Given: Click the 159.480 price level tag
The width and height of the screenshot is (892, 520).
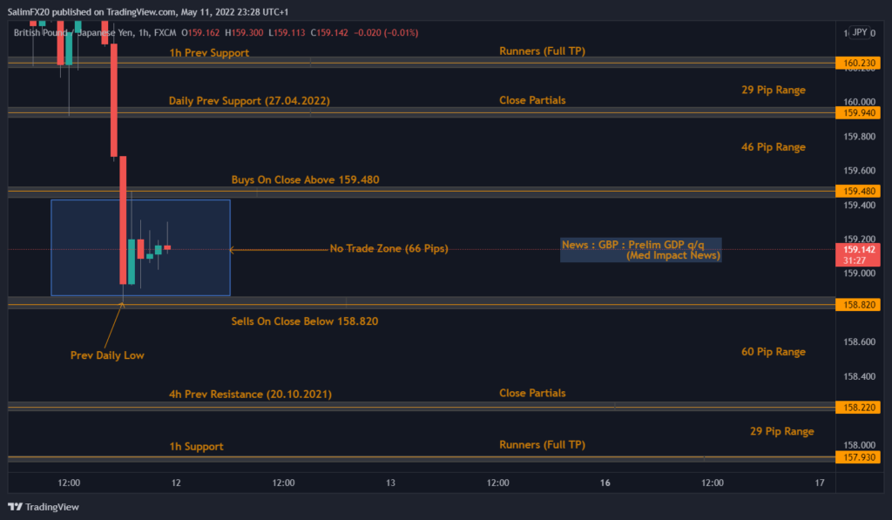Looking at the screenshot, I should (859, 191).
